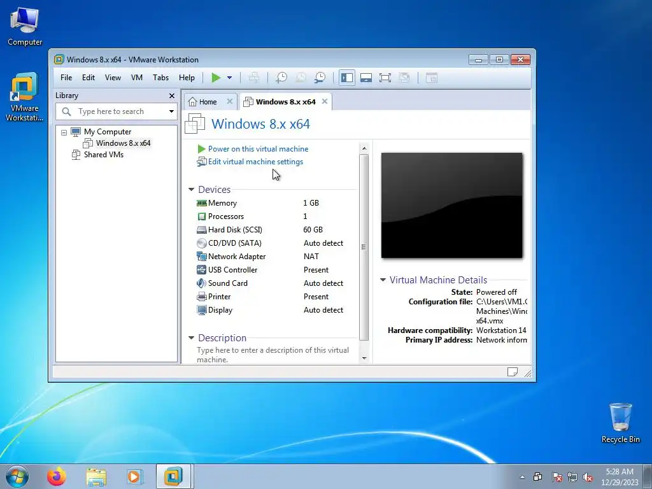Image resolution: width=652 pixels, height=489 pixels.
Task: Click the library search input field
Action: (111, 111)
